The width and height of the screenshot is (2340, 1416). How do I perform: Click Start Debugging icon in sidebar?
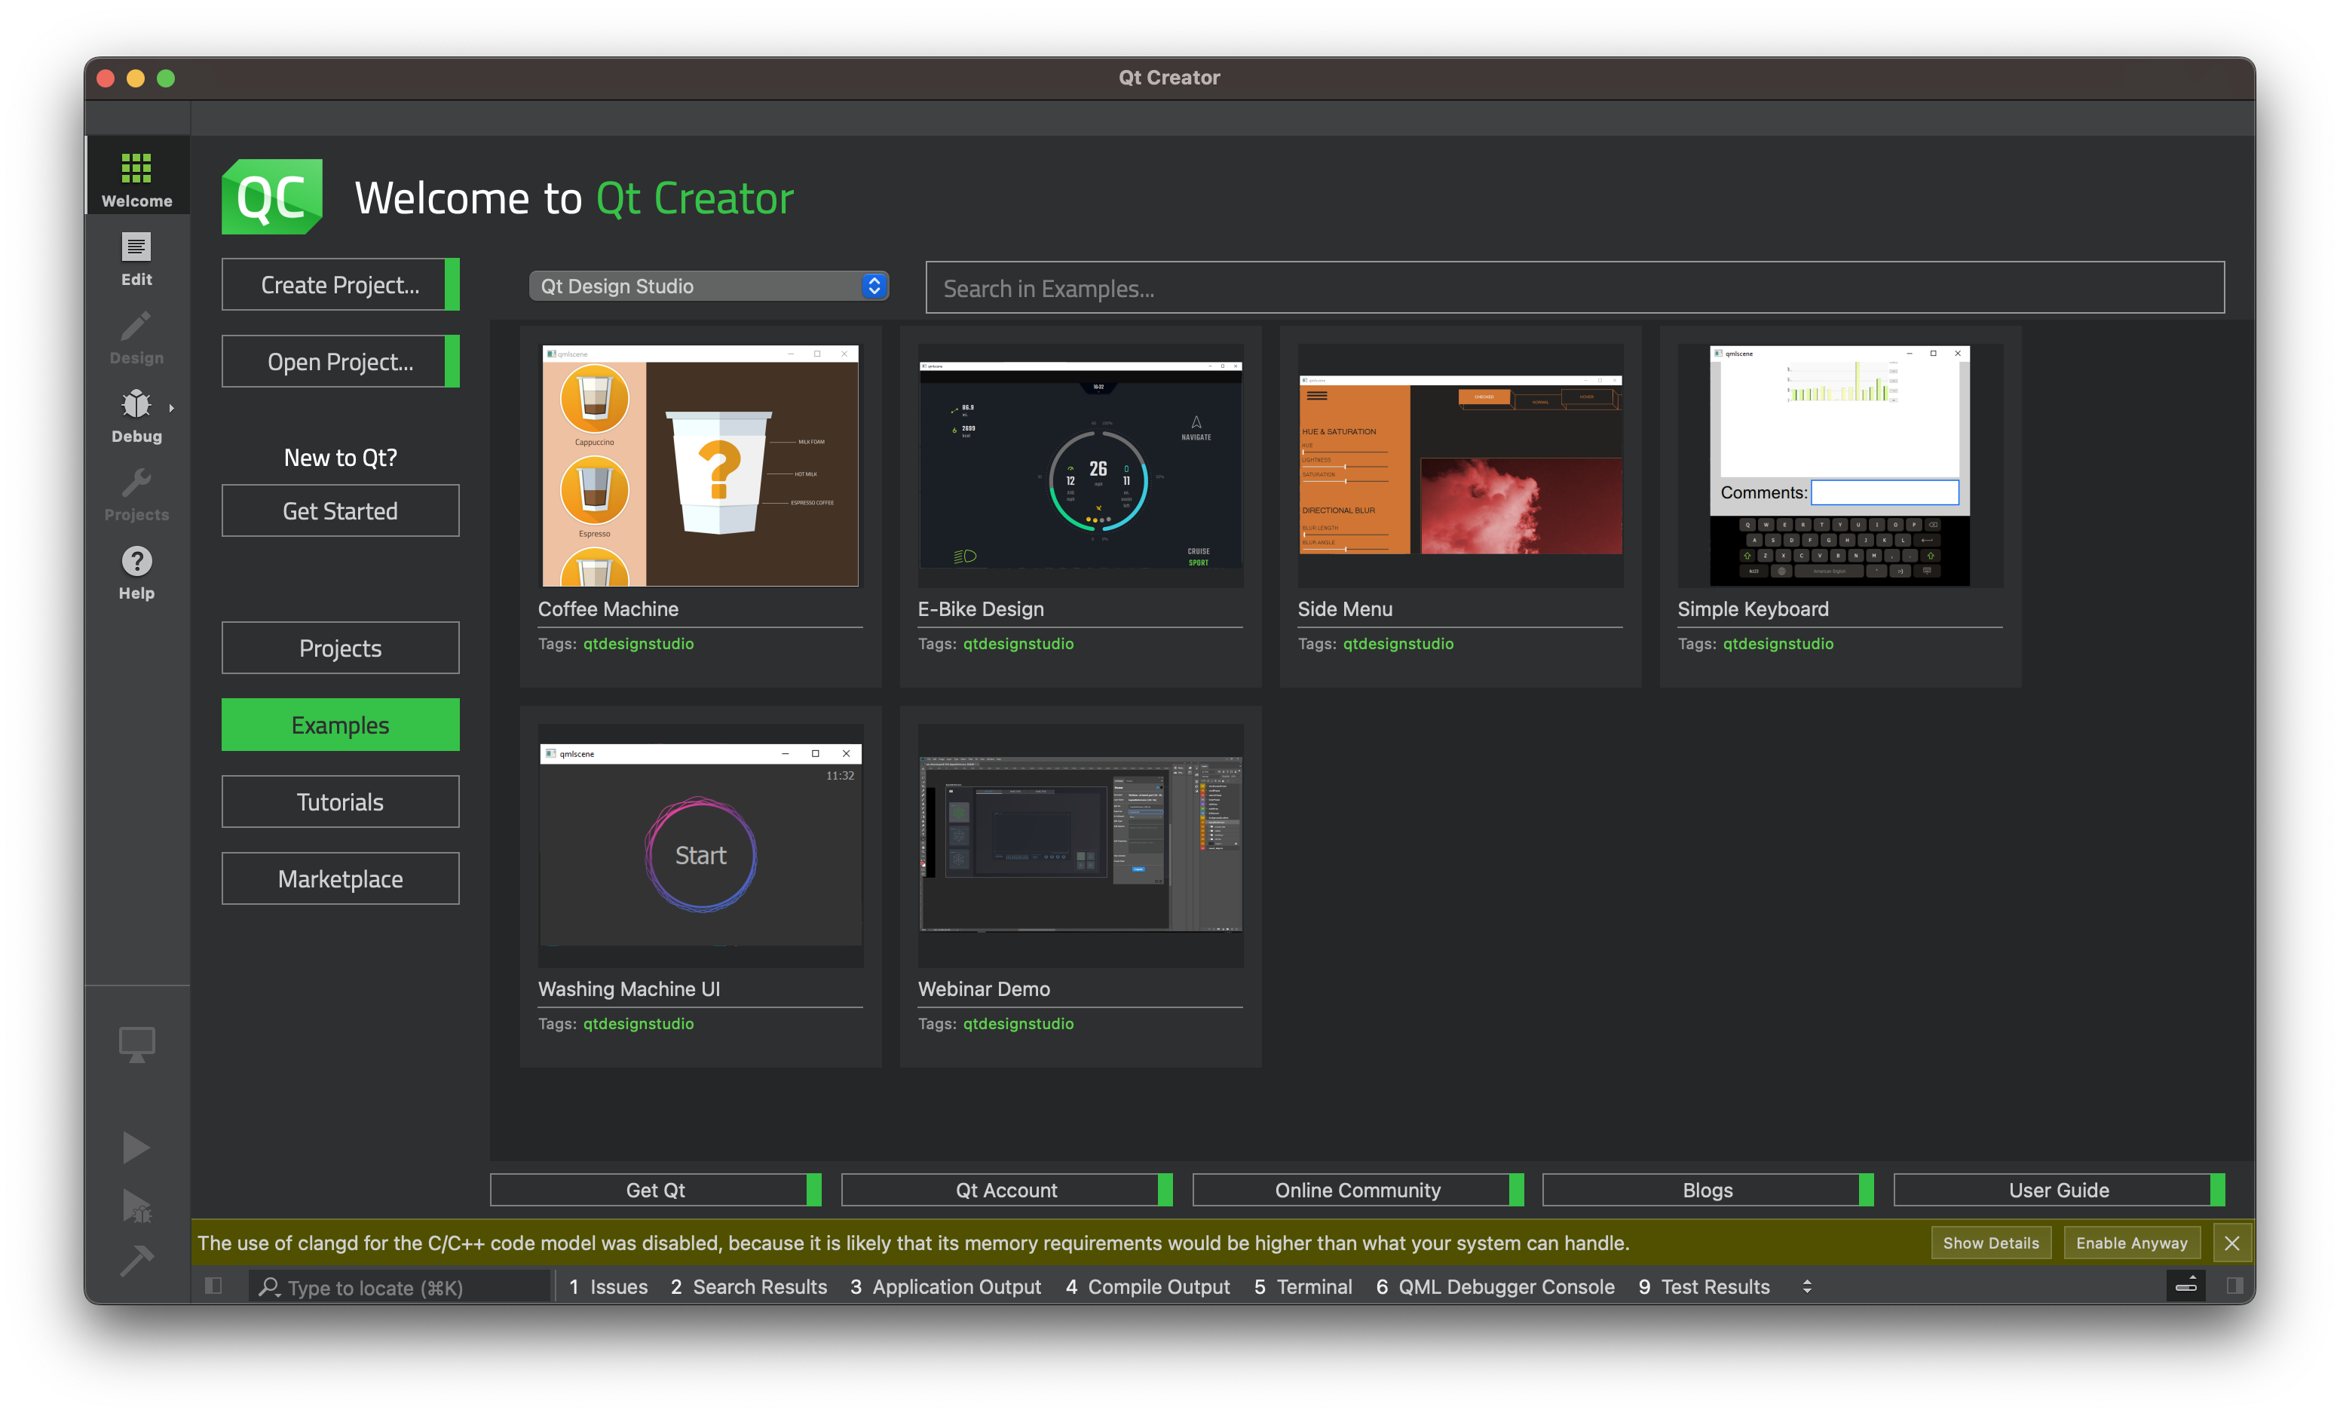pos(136,1205)
